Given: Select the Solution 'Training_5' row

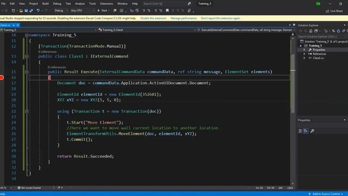Looking at the screenshot, I should [324, 41].
